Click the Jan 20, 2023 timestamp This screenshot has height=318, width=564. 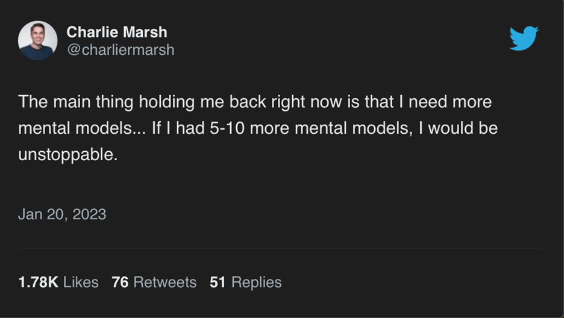point(62,214)
